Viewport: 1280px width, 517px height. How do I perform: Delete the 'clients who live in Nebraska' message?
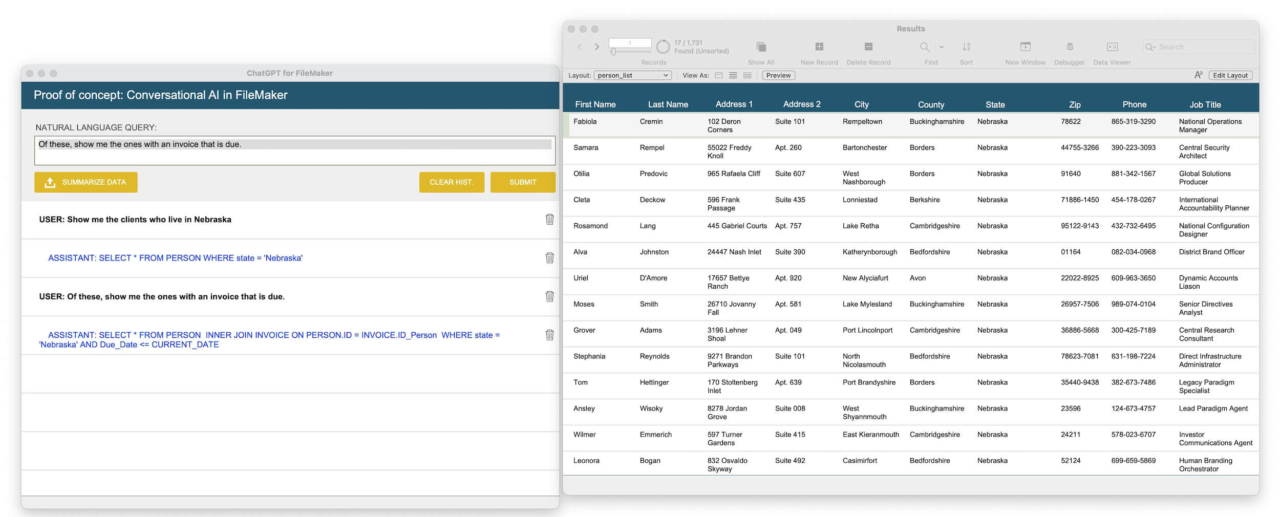click(x=549, y=219)
